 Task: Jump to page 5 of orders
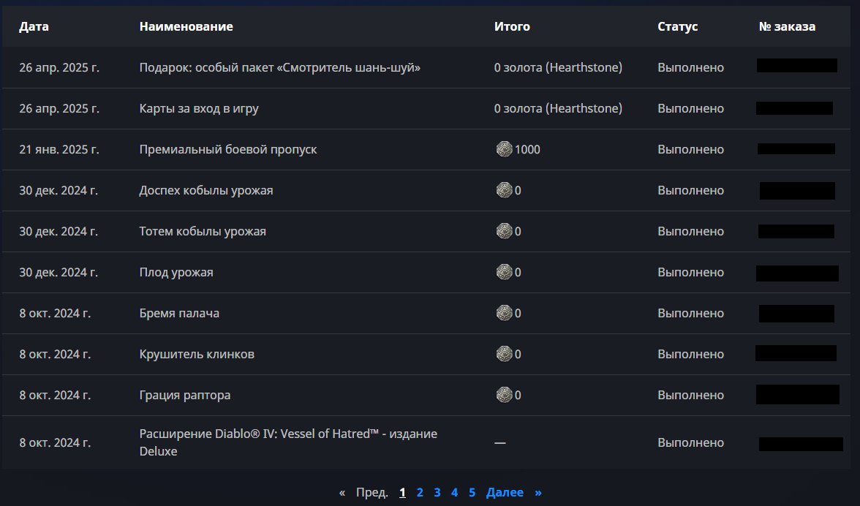[x=472, y=492]
